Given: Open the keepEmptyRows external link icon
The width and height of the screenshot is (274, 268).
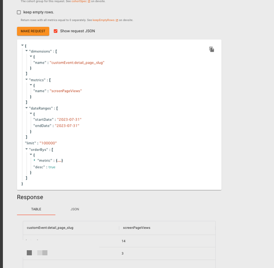Looking at the screenshot, I should click(x=117, y=20).
